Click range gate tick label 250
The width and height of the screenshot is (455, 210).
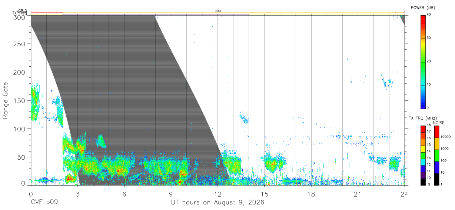(x=19, y=44)
